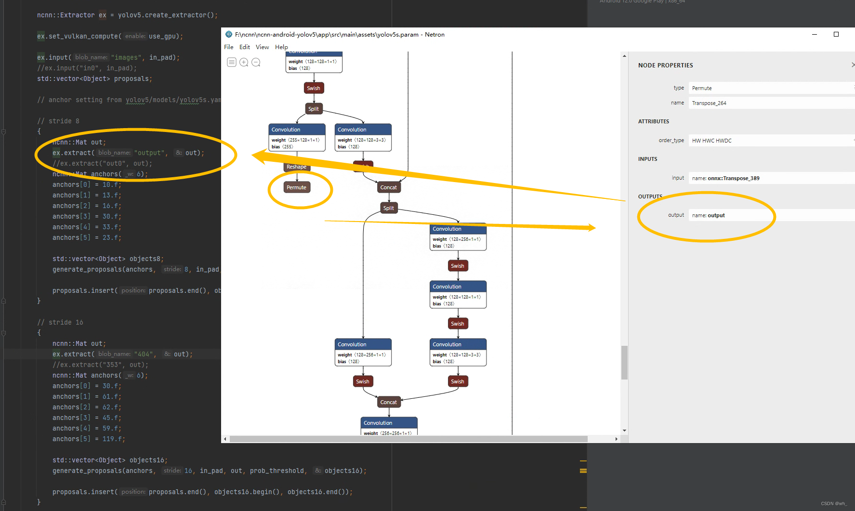Click the graph vertical scrollbar thumb
Screen dimensions: 855x511
pos(624,363)
